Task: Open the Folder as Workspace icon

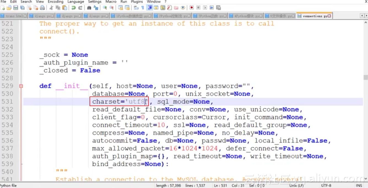Action: pyautogui.click(x=176, y=8)
